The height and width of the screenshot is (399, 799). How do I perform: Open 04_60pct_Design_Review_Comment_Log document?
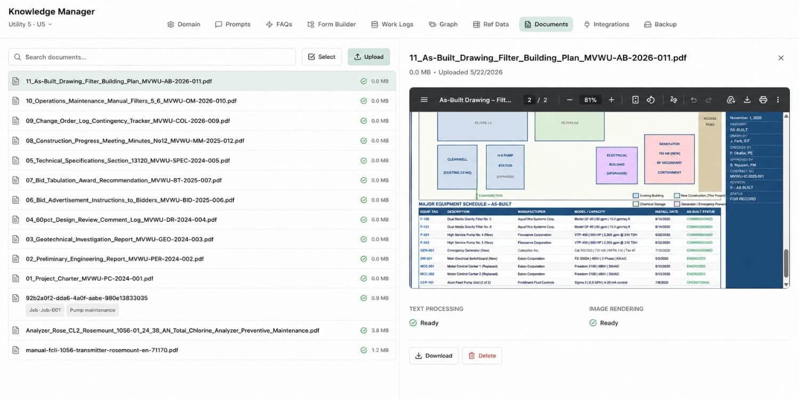point(202,219)
